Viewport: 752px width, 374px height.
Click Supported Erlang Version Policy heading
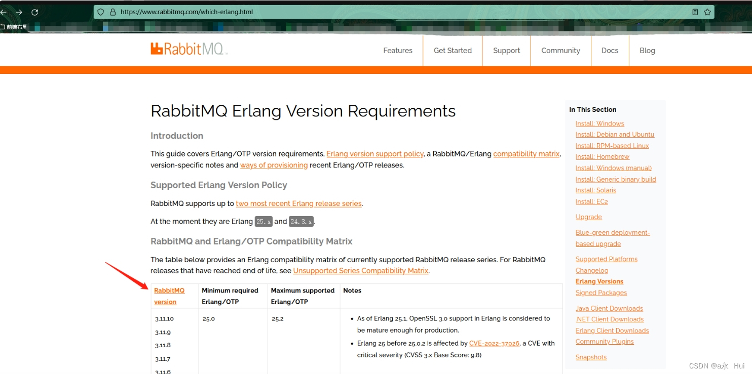coord(219,185)
